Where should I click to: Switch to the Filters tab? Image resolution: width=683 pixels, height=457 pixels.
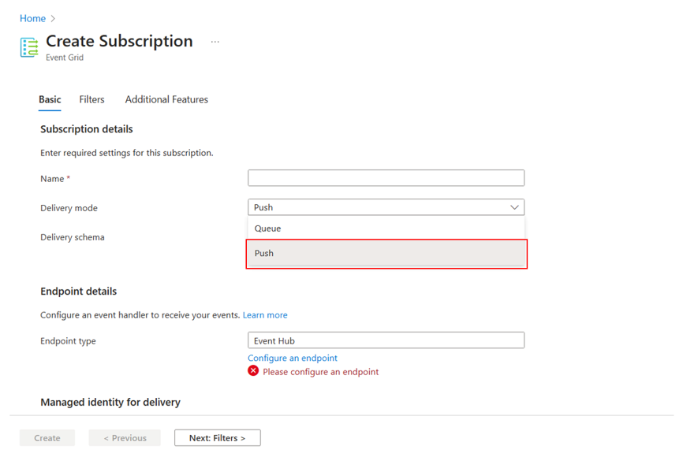[x=91, y=99]
